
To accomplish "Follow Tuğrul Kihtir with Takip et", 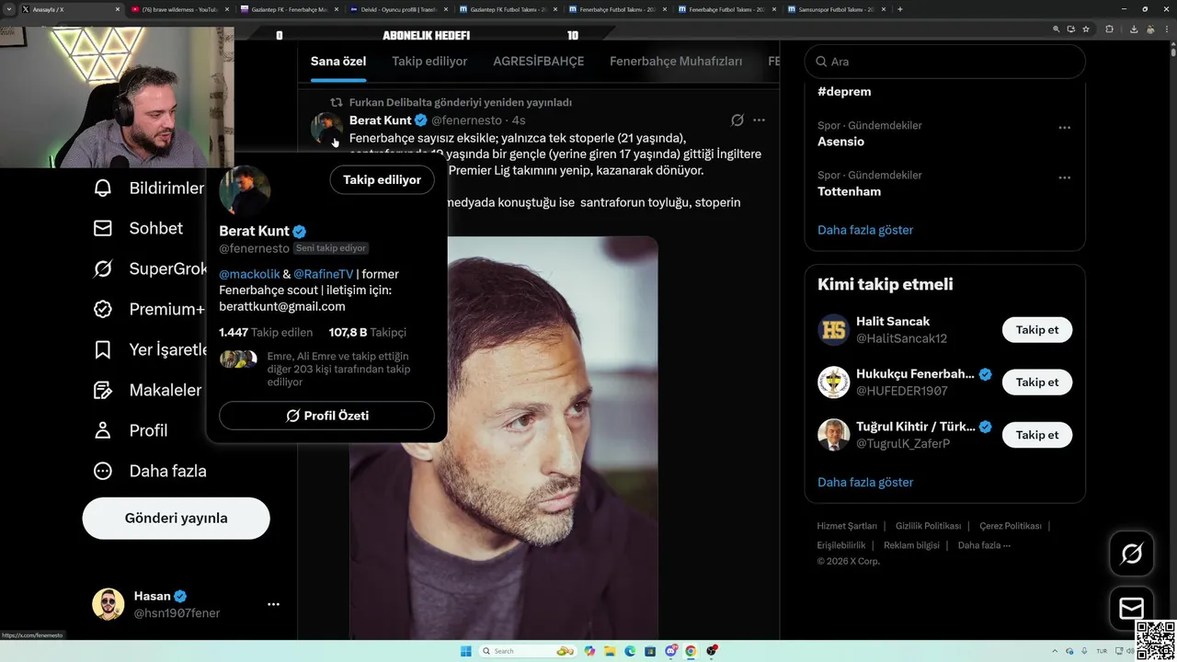I will [1037, 435].
